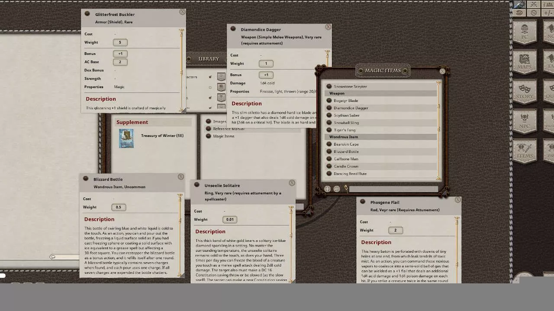Click the link icon beside Blizzard Bottle title
The width and height of the screenshot is (554, 311).
[x=86, y=179]
